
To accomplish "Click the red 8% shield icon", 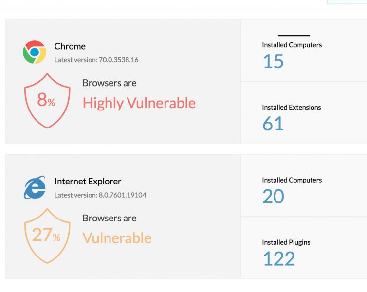I will (x=47, y=101).
